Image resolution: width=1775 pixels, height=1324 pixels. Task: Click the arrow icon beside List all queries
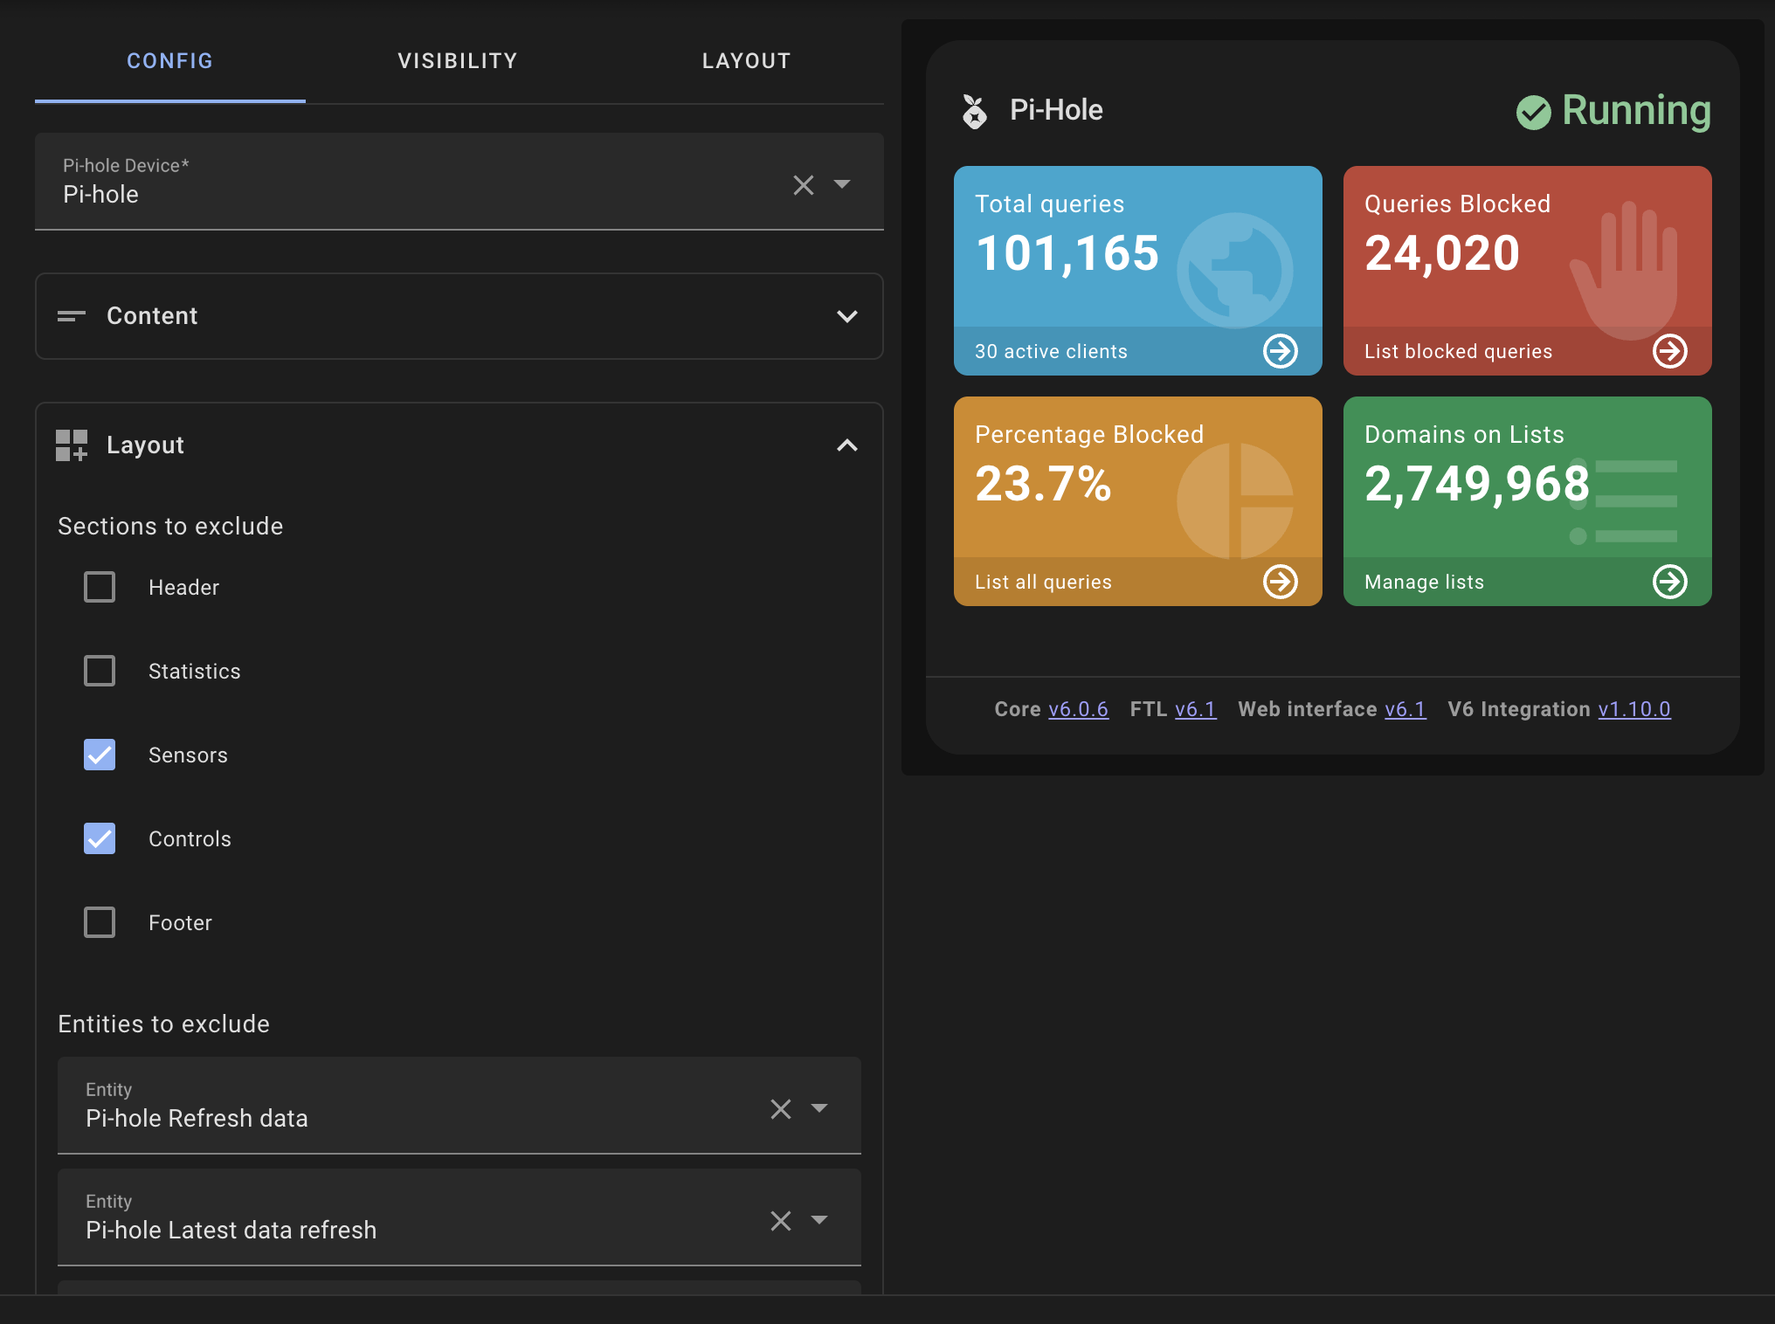click(1281, 582)
